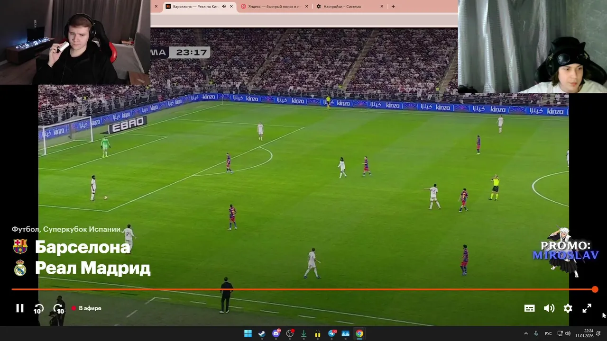Viewport: 607px width, 341px height.
Task: Open Telegram from the taskbar
Action: [331, 333]
